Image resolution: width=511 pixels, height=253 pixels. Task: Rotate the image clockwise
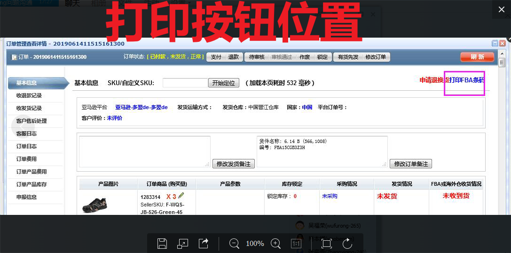pos(347,243)
